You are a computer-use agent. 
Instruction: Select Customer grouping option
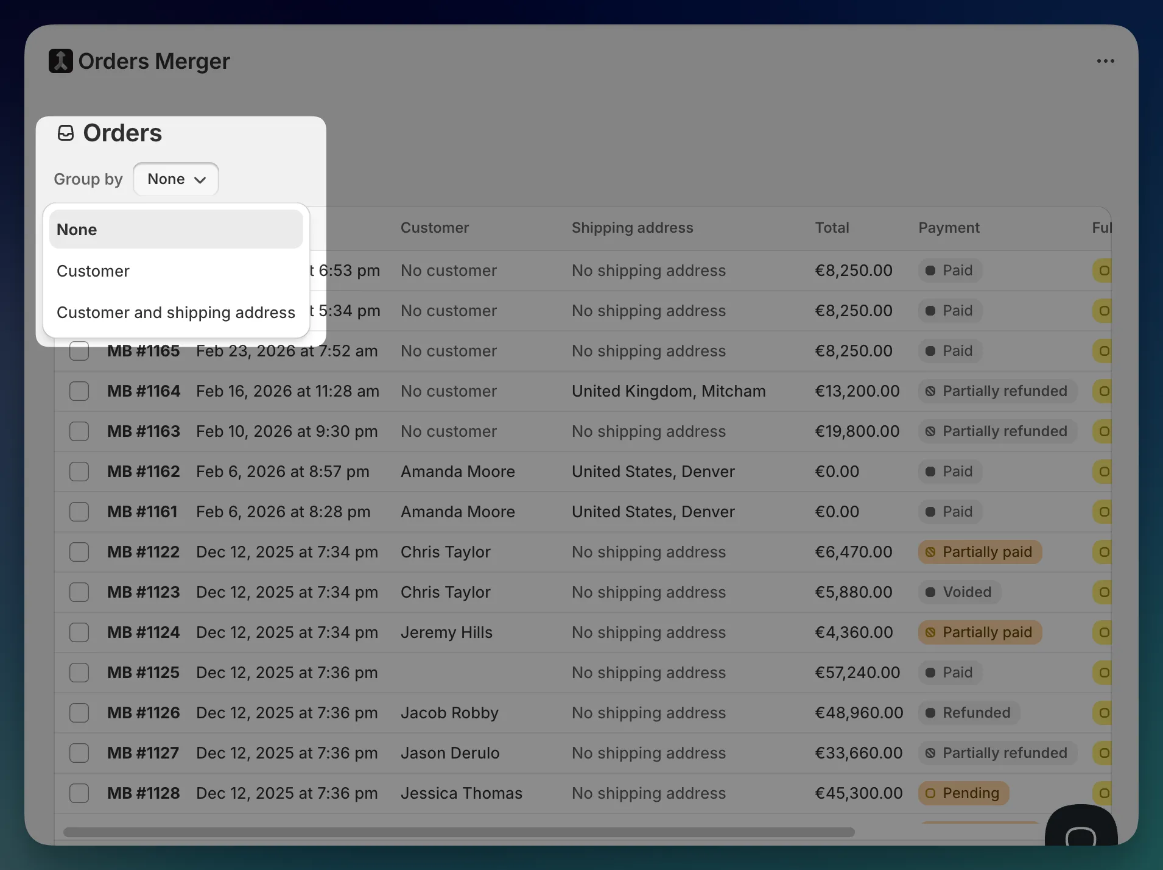pos(93,271)
